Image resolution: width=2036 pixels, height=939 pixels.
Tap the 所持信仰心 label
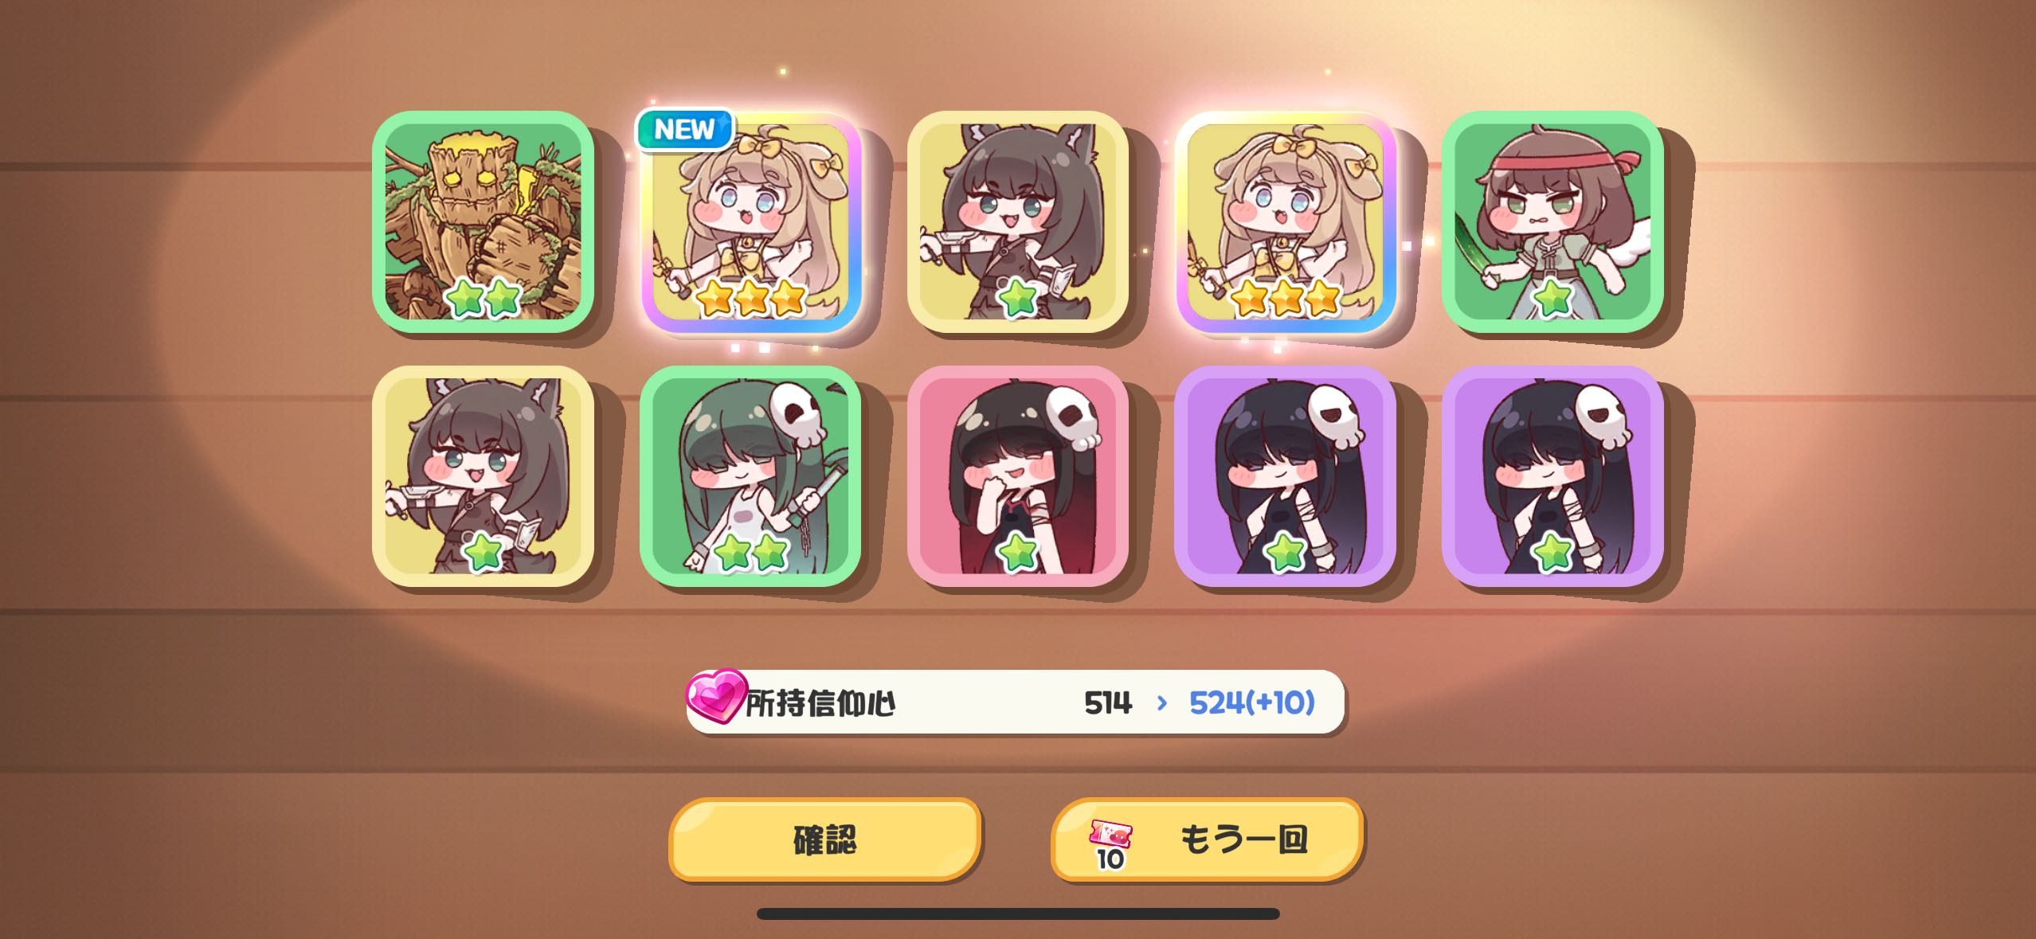820,703
